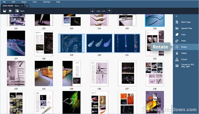The height and width of the screenshot is (114, 199).
Task: Click the Rotate icon in sidebar
Action: (x=177, y=47)
